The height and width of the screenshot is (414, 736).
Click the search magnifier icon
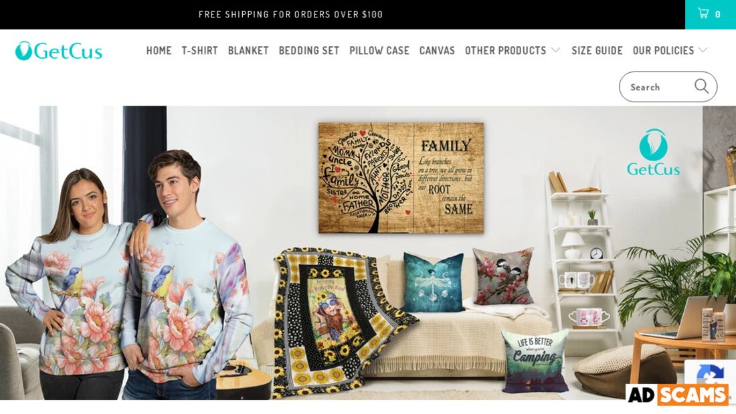tap(701, 86)
